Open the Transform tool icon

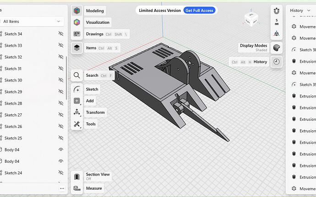coord(77,112)
